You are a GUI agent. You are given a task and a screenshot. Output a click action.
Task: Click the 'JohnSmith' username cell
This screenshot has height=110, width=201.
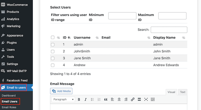tap(82, 51)
